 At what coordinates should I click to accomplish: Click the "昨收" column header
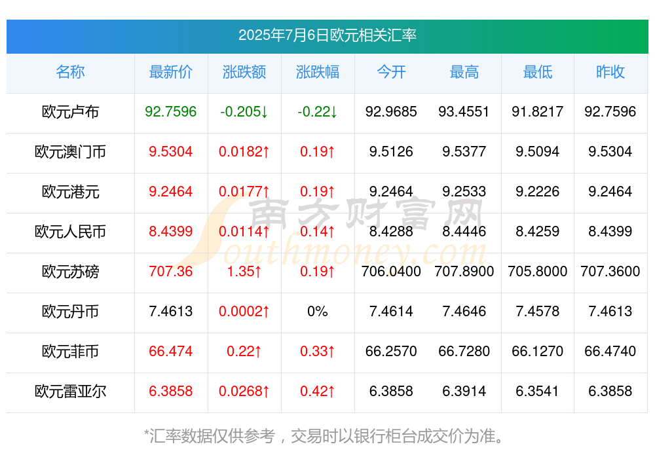610,72
